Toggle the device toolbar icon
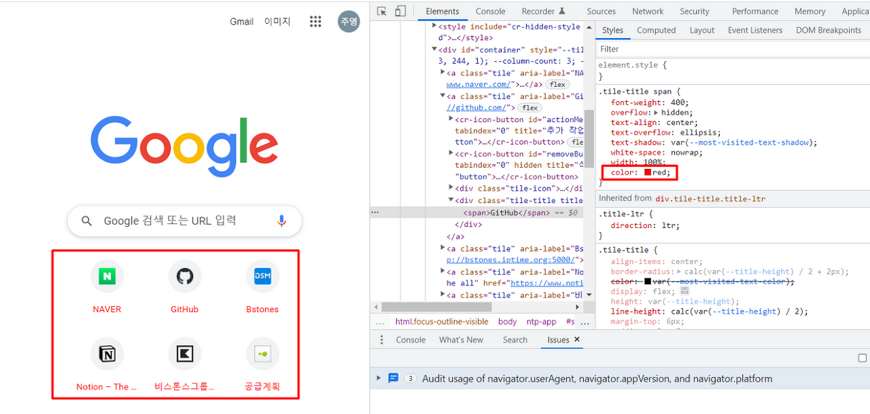The height and width of the screenshot is (414, 870). tap(400, 11)
